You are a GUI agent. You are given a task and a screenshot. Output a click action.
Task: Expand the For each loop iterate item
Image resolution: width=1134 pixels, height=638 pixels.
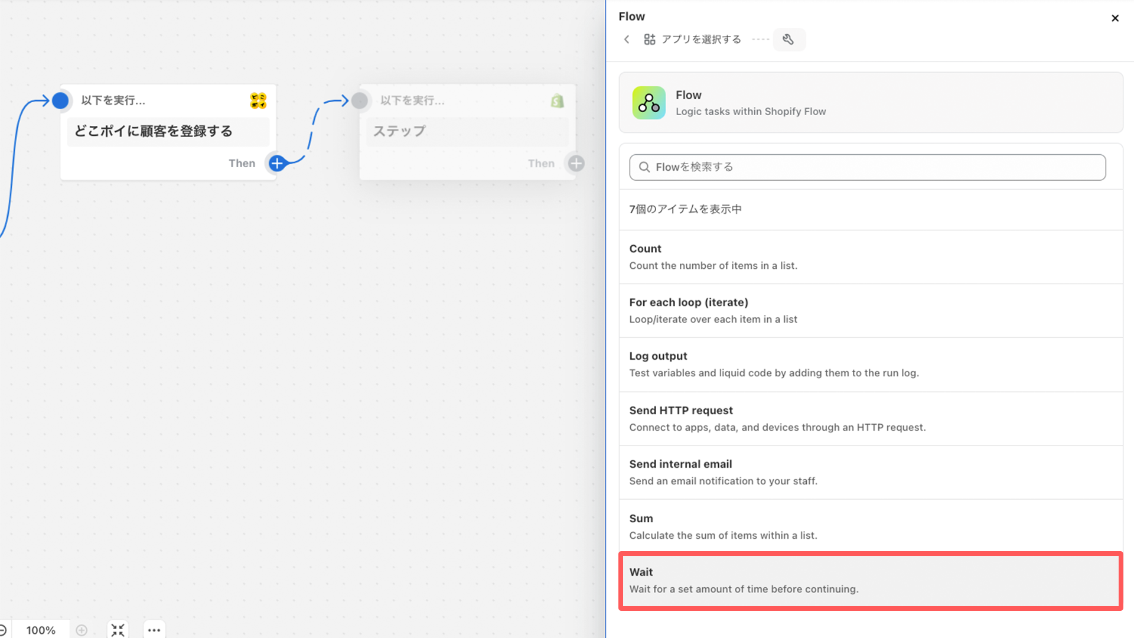(868, 310)
